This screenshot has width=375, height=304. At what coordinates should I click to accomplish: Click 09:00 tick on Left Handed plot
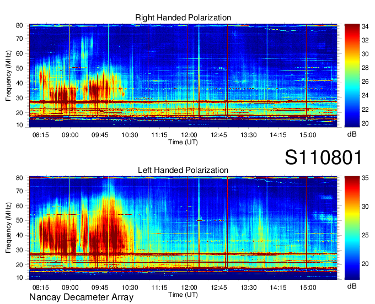click(x=70, y=287)
